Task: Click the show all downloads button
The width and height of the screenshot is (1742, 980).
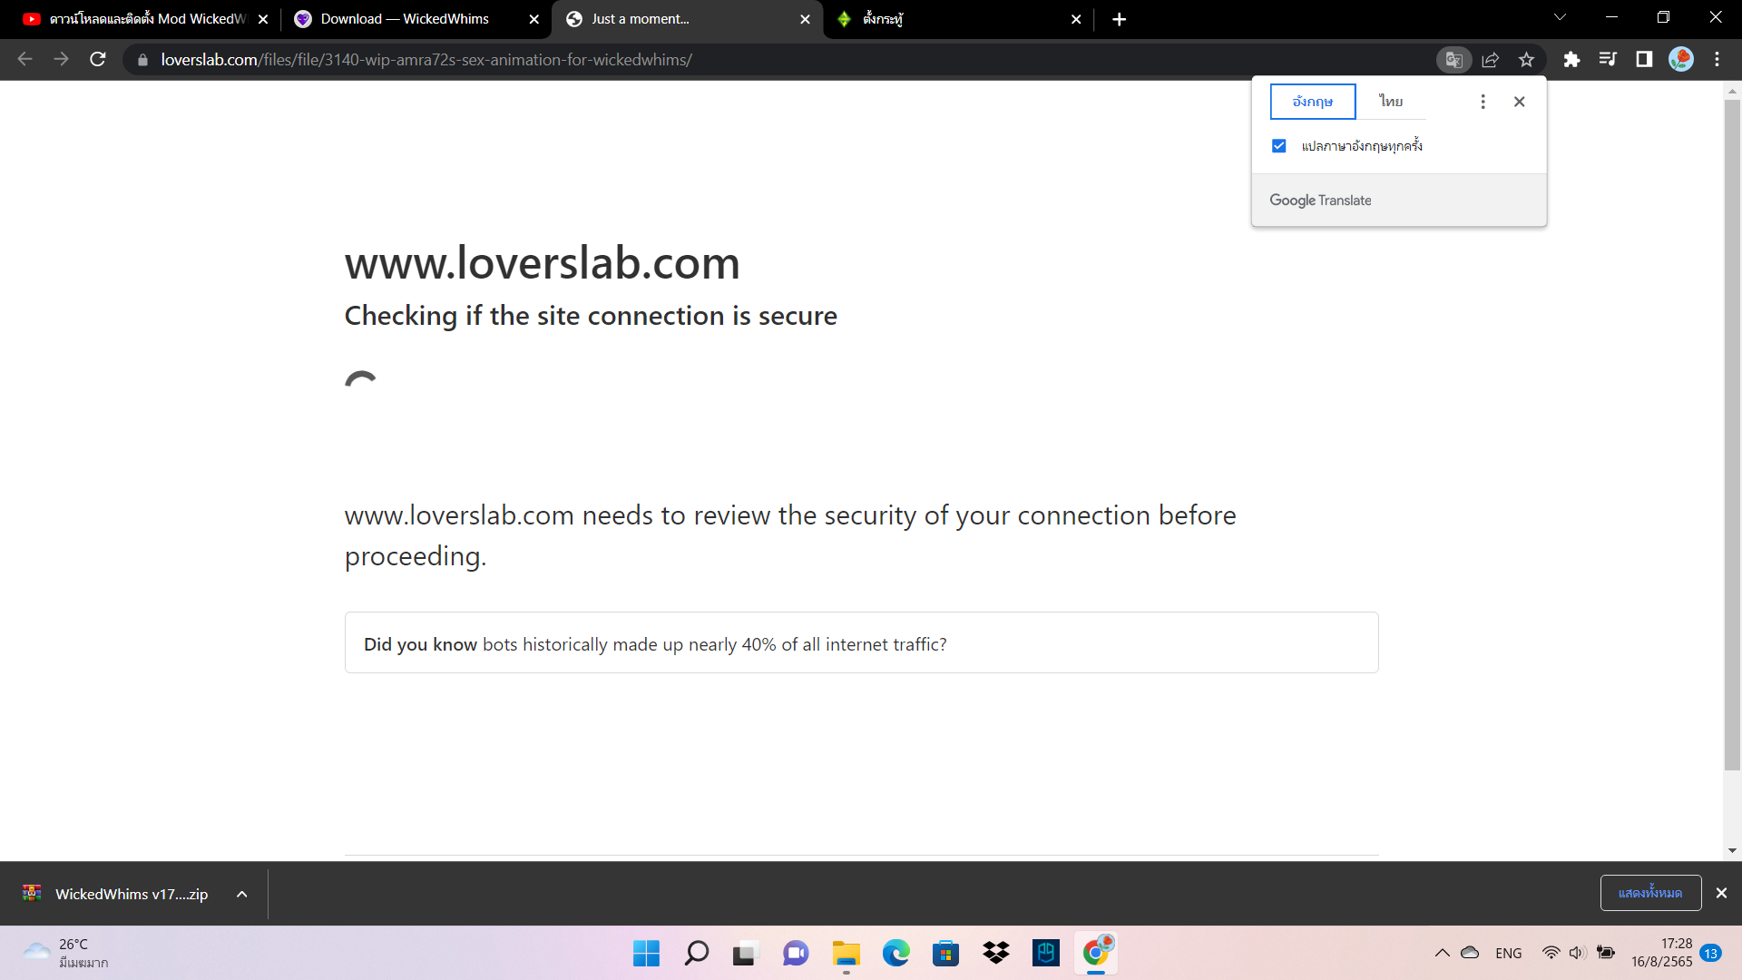Action: tap(1650, 893)
